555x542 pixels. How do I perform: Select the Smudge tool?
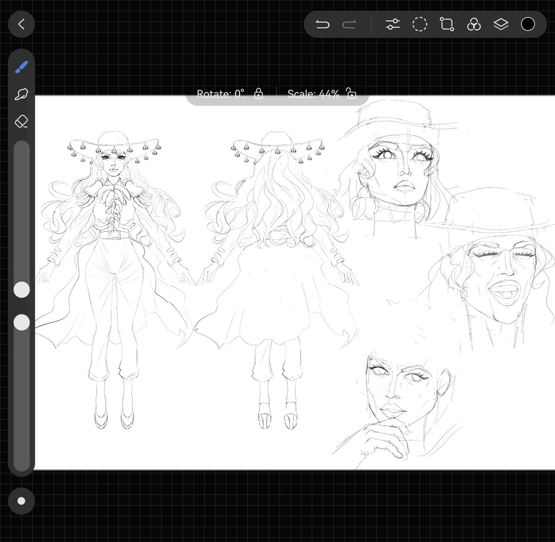click(x=21, y=95)
